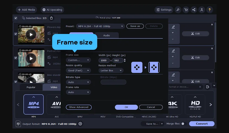Uncheck the Bmx standing file checkbox
Image resolution: width=229 pixels, height=133 pixels.
[x=16, y=81]
